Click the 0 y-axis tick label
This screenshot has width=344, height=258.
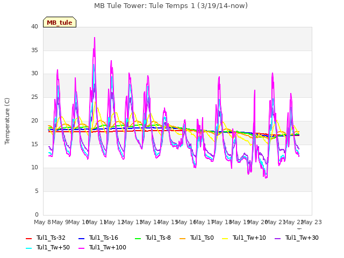click(37, 214)
